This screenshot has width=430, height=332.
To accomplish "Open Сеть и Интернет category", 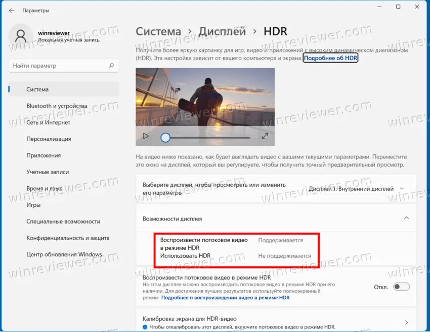I will point(64,123).
